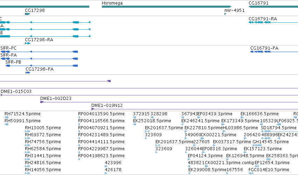Viewport: 298px width, 175px height.
Task: Open the RP004414111.5prime label
Action: point(101,142)
